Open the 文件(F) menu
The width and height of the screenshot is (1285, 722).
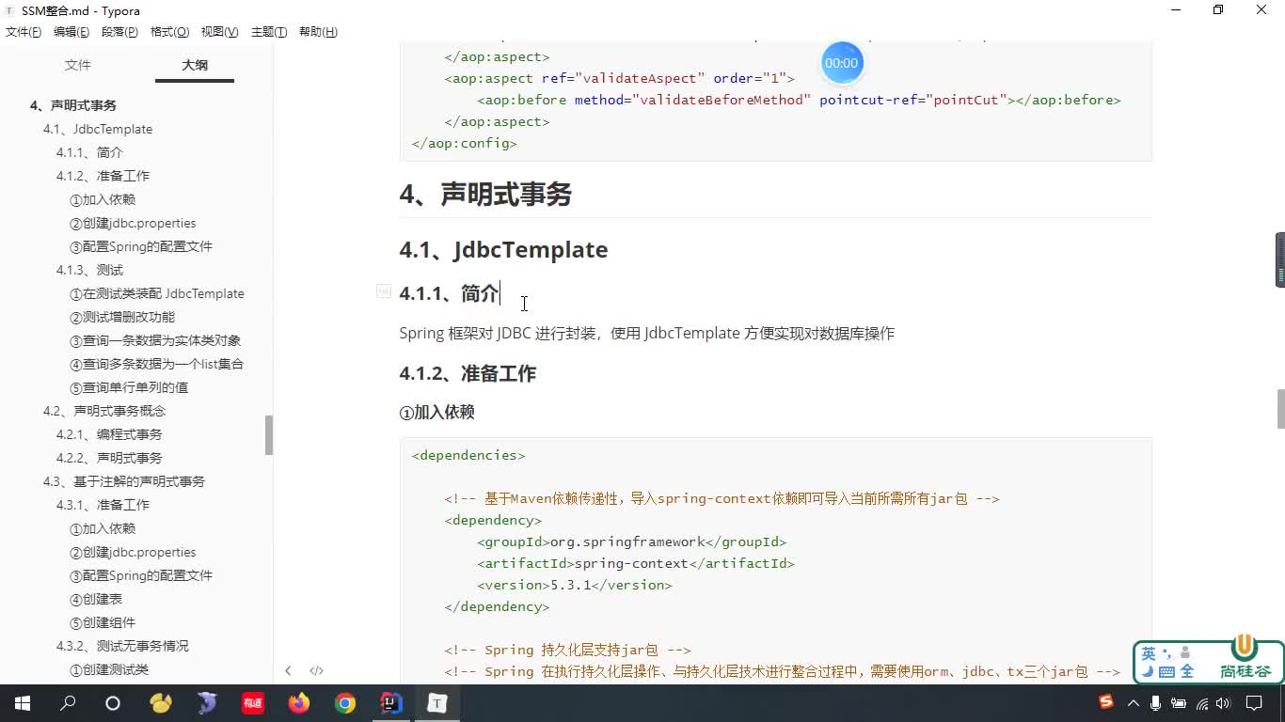click(24, 32)
